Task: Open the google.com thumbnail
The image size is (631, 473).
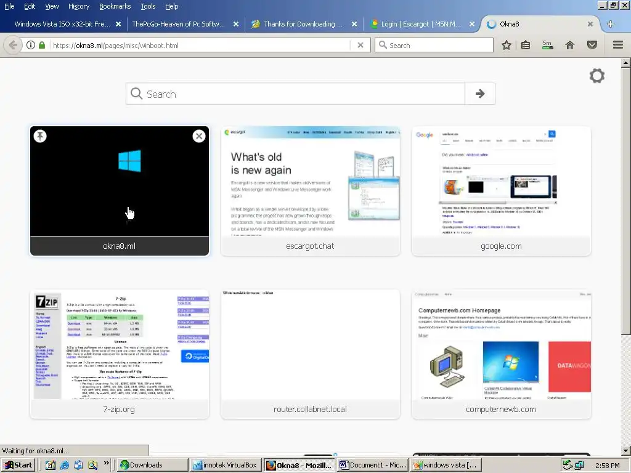Action: pyautogui.click(x=501, y=191)
